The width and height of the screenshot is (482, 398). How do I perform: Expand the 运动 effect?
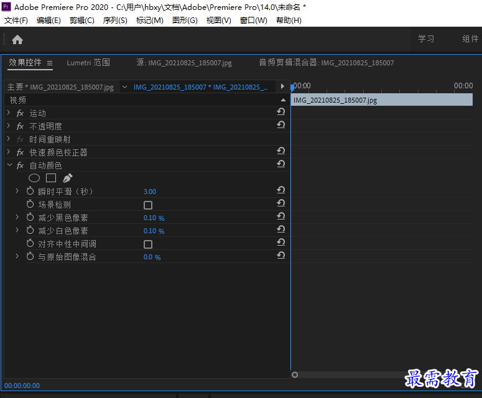[9, 113]
